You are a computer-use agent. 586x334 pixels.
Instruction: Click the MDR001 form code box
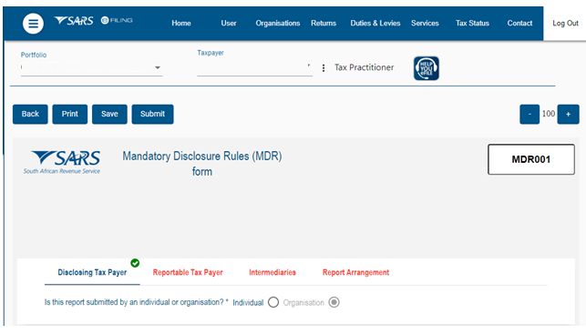(x=531, y=159)
